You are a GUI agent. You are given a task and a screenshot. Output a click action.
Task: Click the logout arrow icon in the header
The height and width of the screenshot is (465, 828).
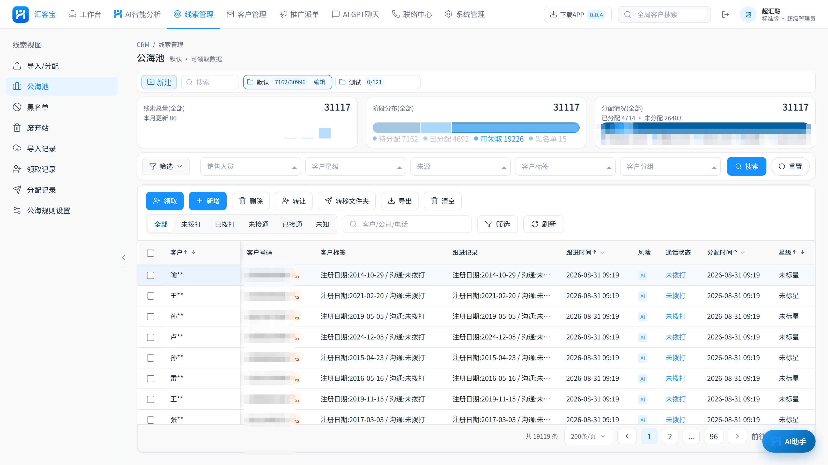pyautogui.click(x=726, y=14)
